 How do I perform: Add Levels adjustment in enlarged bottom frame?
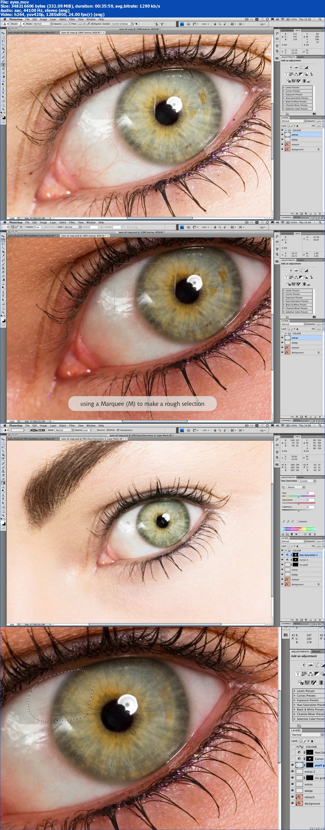311,665
